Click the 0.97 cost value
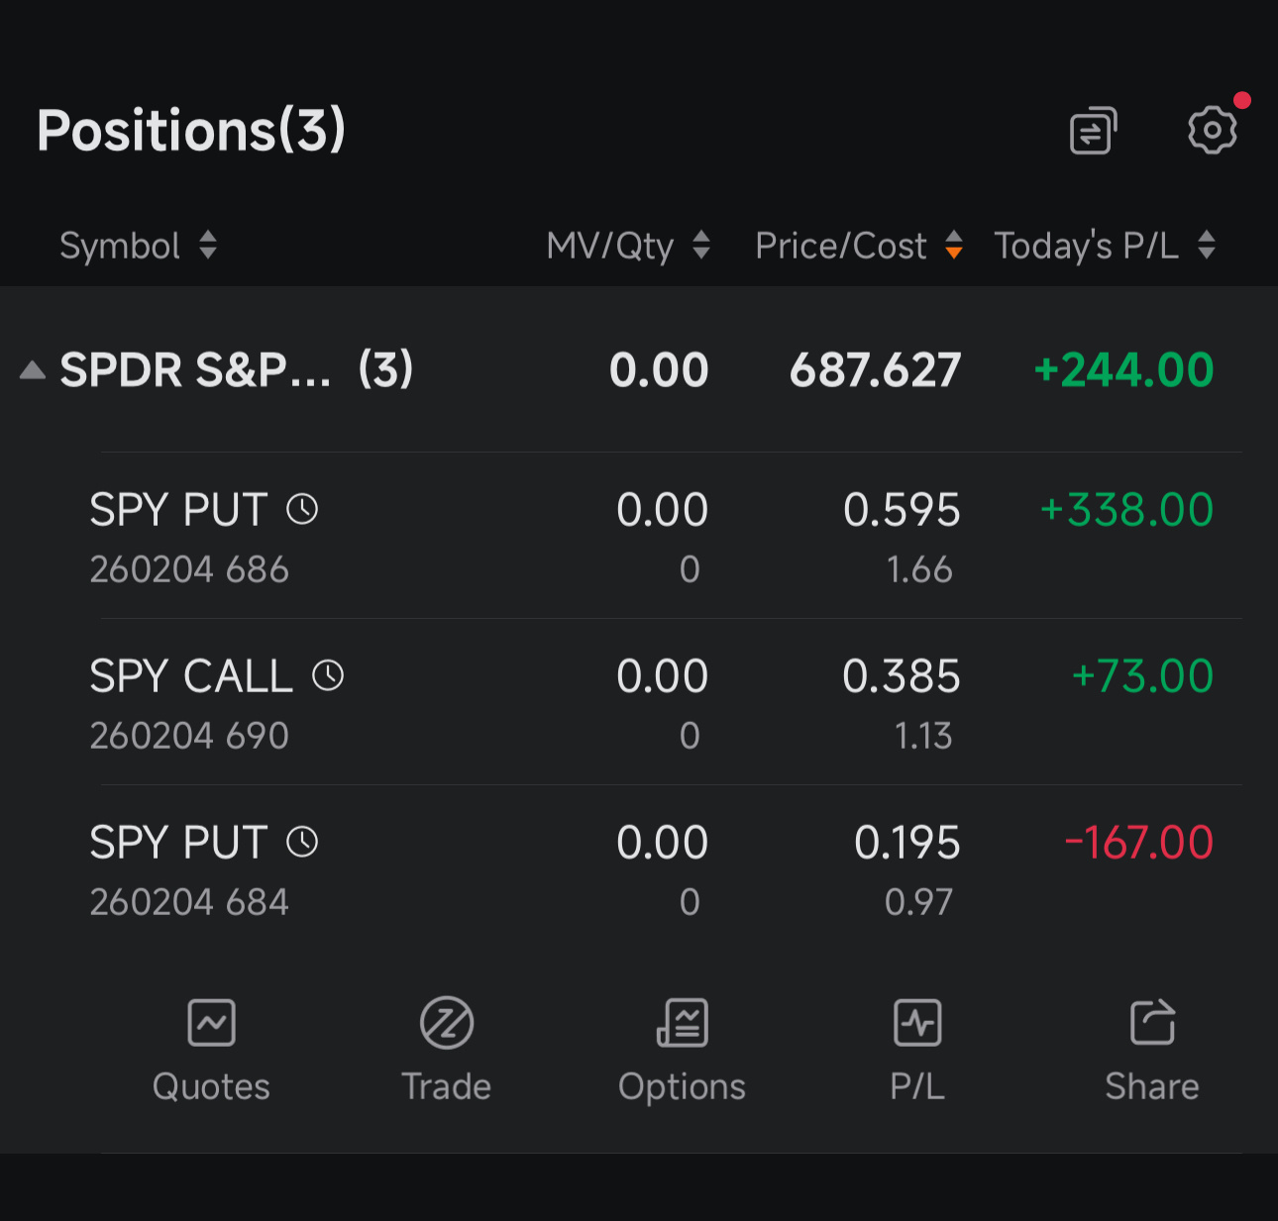This screenshot has height=1221, width=1278. tap(918, 902)
